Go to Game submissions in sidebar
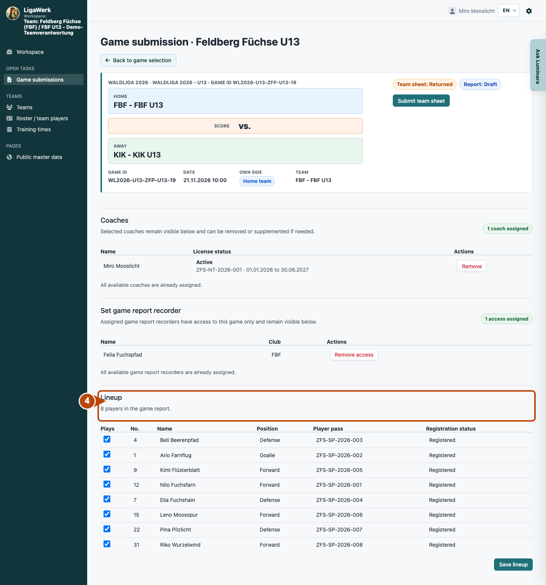546x585 pixels. click(44, 80)
